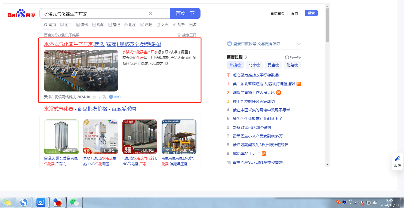The height and width of the screenshot is (208, 404).
Task: Open the 泰燃 电加热水浴式 product link
Action: 101,161
